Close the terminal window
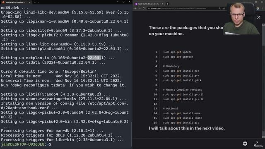Screen dimensions: 265x149 click(x=130, y=2)
